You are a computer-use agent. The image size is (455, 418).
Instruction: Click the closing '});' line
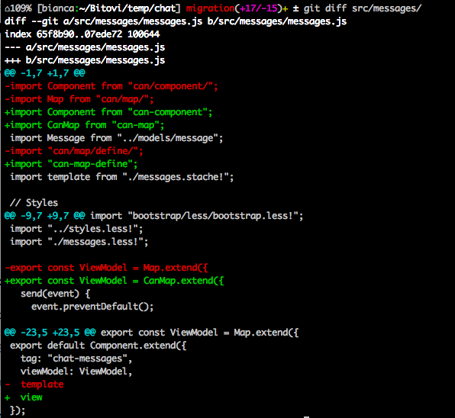18,410
